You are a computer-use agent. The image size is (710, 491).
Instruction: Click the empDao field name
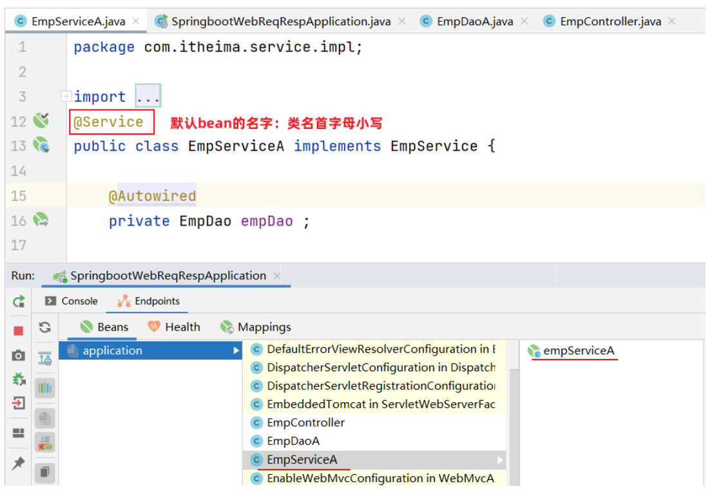click(267, 221)
